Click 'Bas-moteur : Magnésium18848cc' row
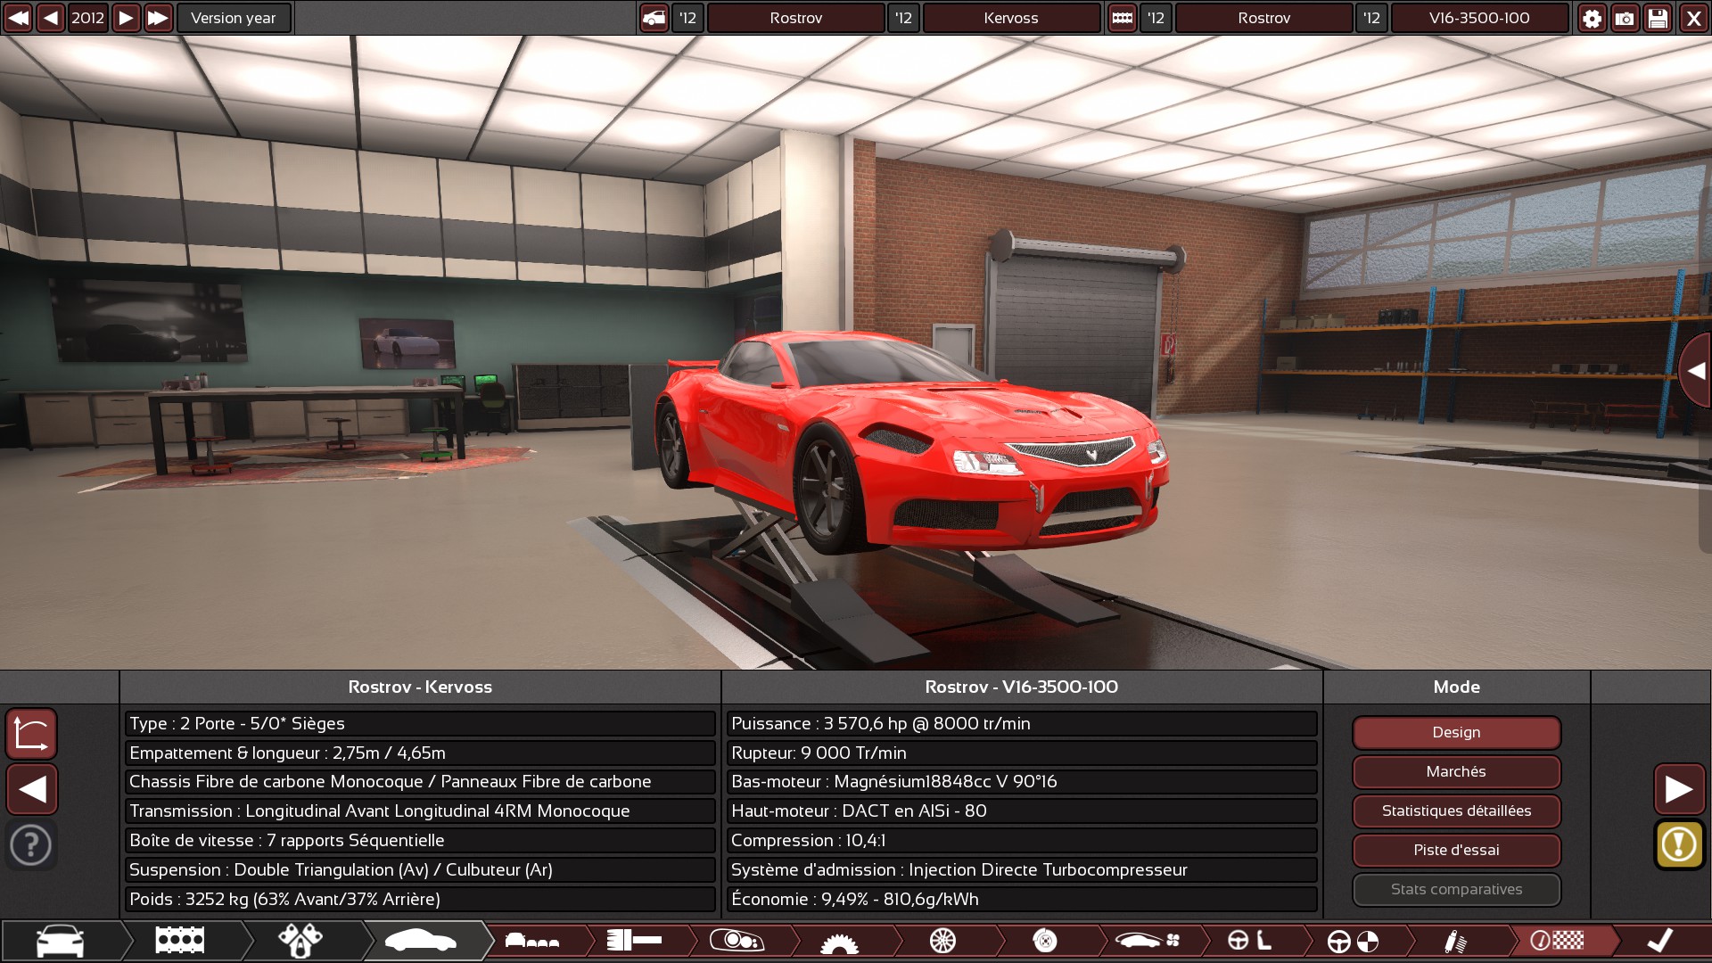The image size is (1712, 963). [1022, 782]
